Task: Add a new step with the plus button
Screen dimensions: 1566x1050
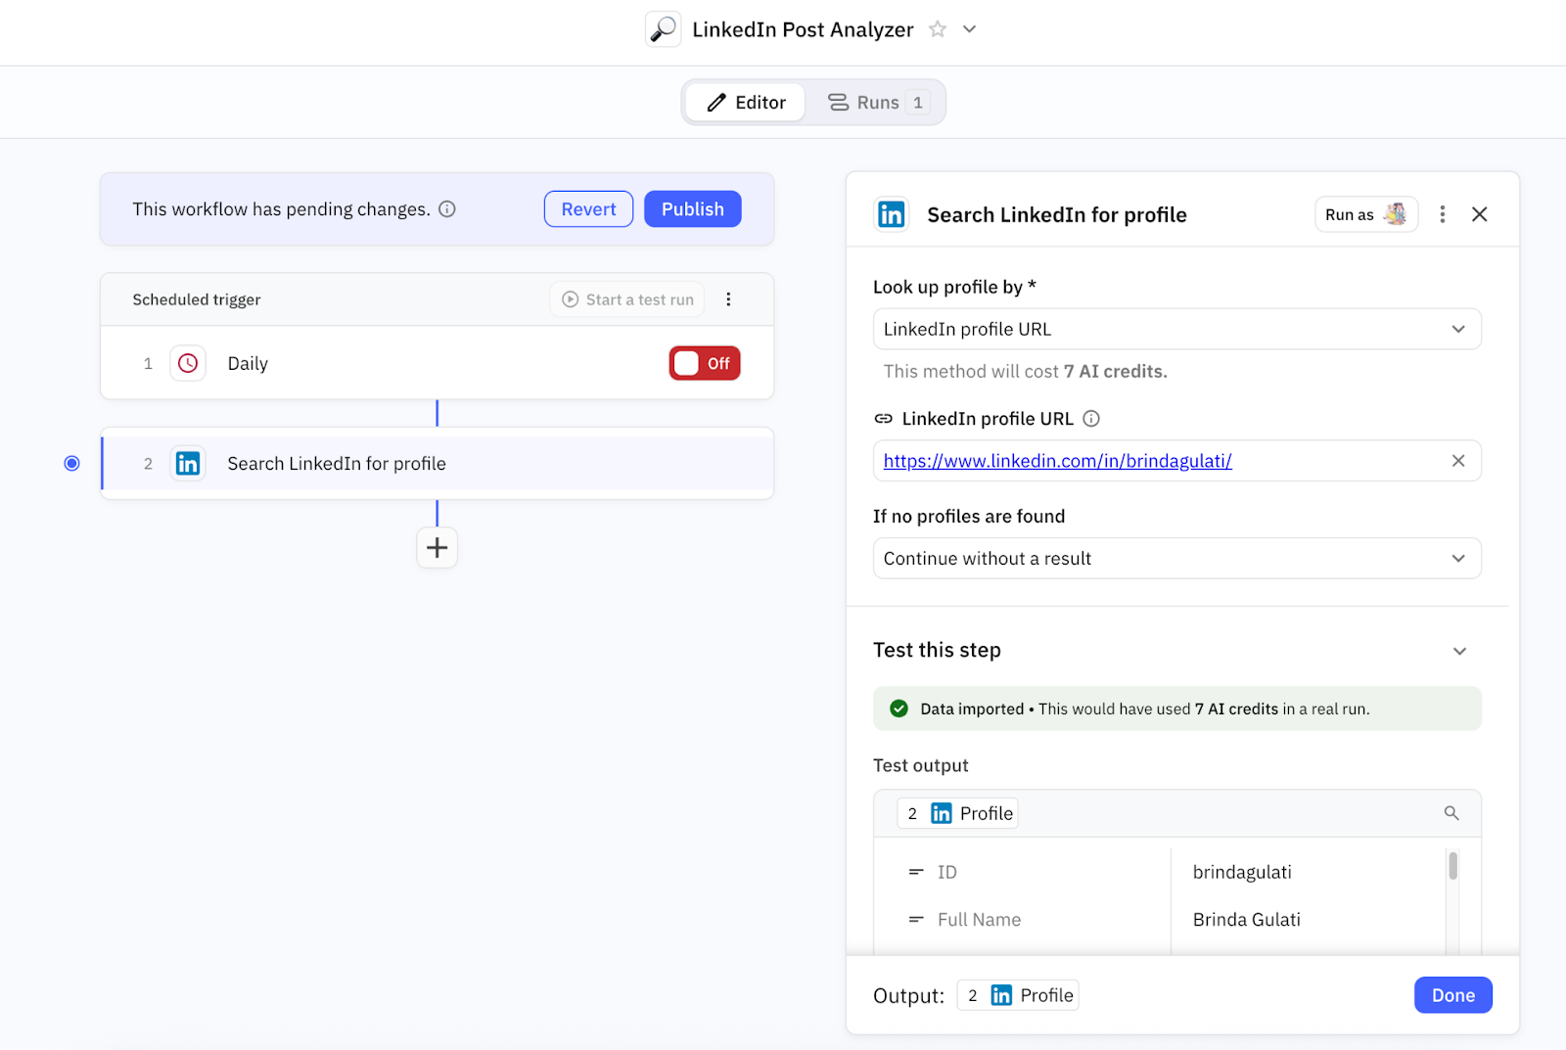Action: 437,548
